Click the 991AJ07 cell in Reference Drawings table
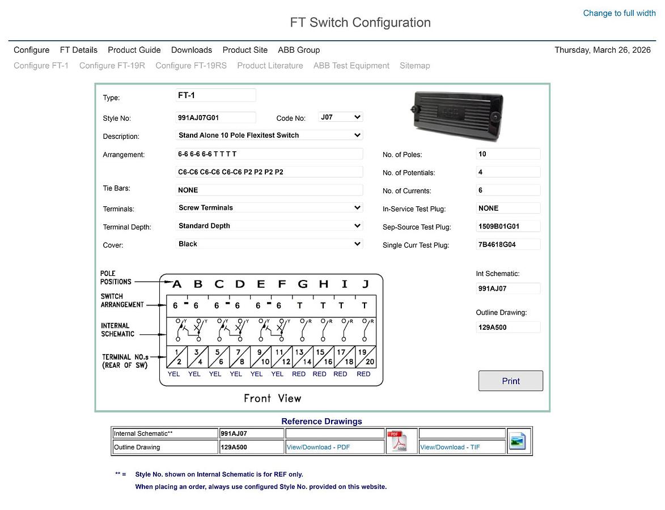 point(252,433)
